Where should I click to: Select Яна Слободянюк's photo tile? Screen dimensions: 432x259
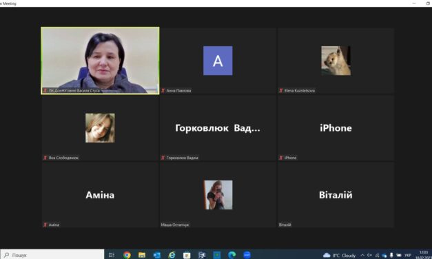(100, 128)
